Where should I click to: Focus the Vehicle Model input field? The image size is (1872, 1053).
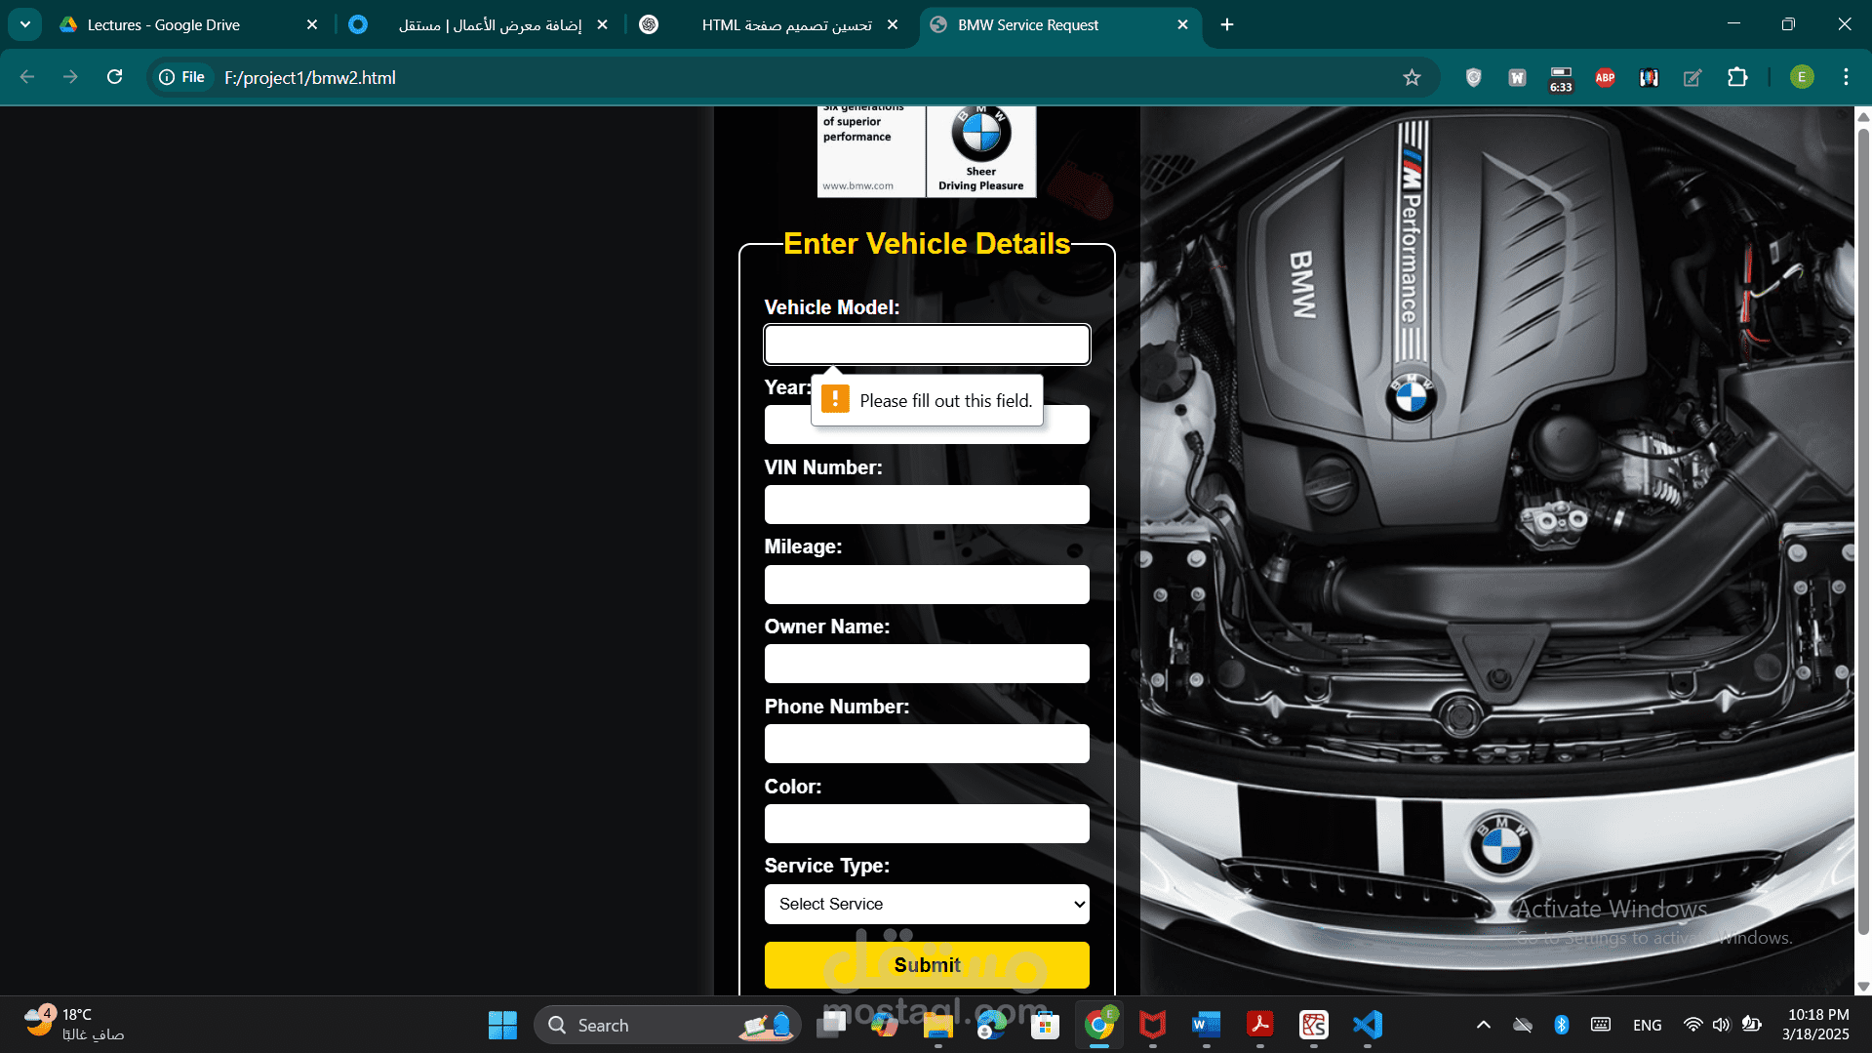coord(927,344)
